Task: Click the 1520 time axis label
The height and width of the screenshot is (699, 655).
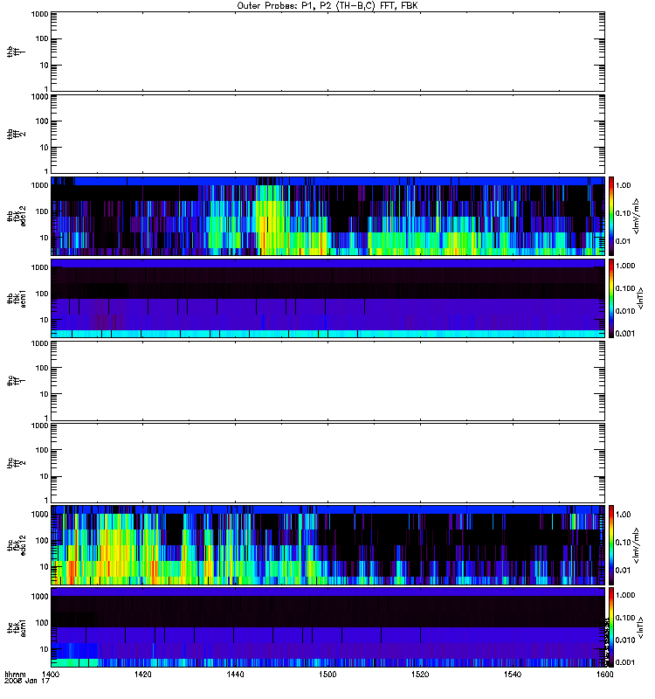Action: [420, 675]
